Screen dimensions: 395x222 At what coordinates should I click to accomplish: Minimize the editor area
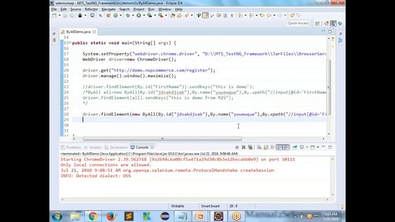323,31
